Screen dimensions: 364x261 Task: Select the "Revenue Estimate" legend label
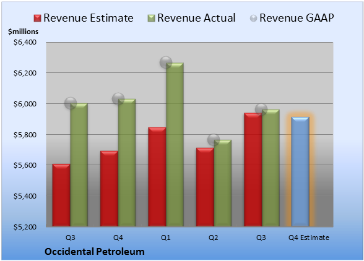[x=89, y=18]
